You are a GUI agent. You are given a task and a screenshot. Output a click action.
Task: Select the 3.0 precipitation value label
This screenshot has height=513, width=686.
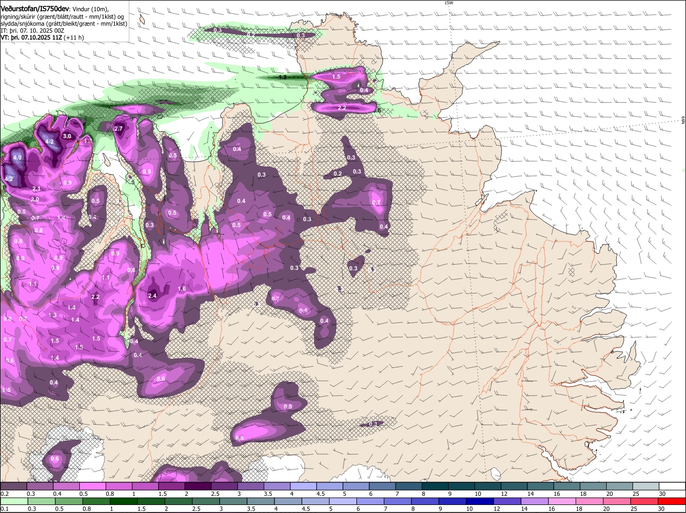(x=67, y=137)
